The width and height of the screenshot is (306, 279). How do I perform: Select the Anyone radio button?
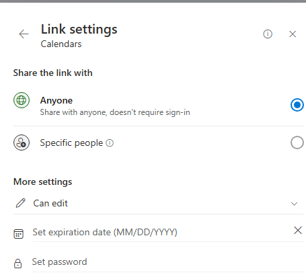pyautogui.click(x=297, y=105)
